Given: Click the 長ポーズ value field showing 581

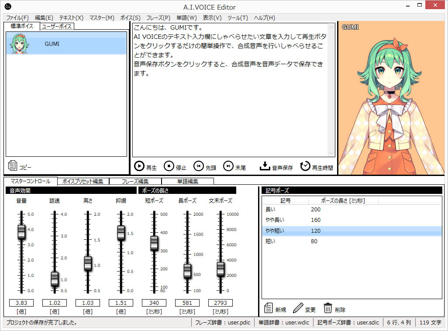Looking at the screenshot, I should tap(187, 303).
